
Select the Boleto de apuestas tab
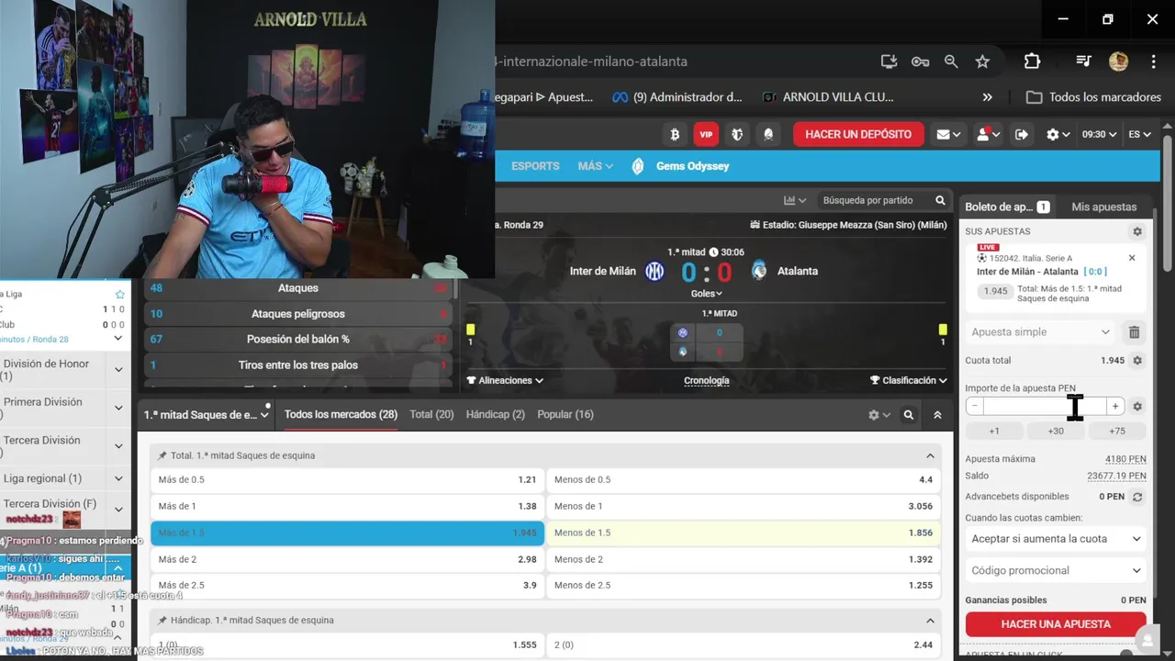click(x=1007, y=207)
